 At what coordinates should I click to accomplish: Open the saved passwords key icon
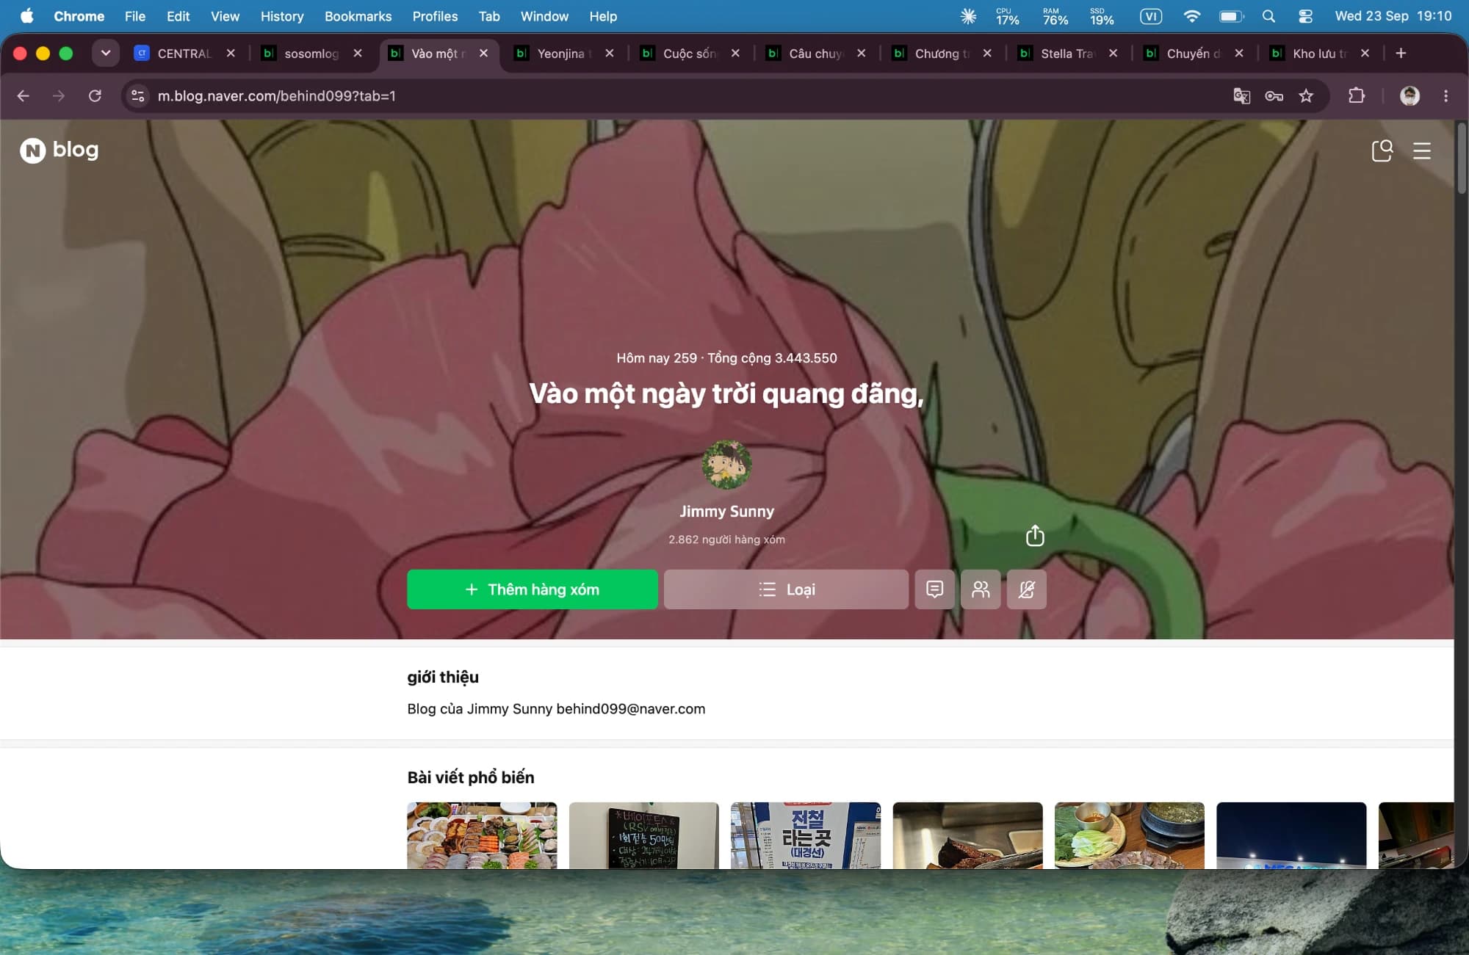pyautogui.click(x=1274, y=95)
